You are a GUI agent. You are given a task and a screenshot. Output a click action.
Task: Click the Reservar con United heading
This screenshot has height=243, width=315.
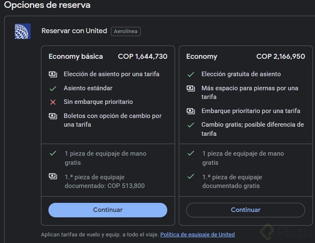coord(74,31)
